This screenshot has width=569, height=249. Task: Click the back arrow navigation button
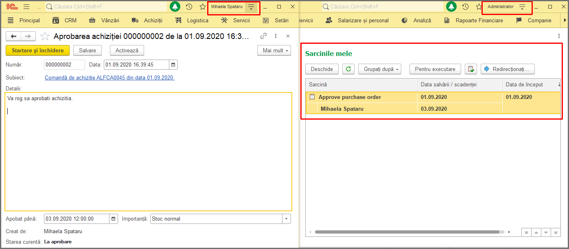(x=13, y=36)
